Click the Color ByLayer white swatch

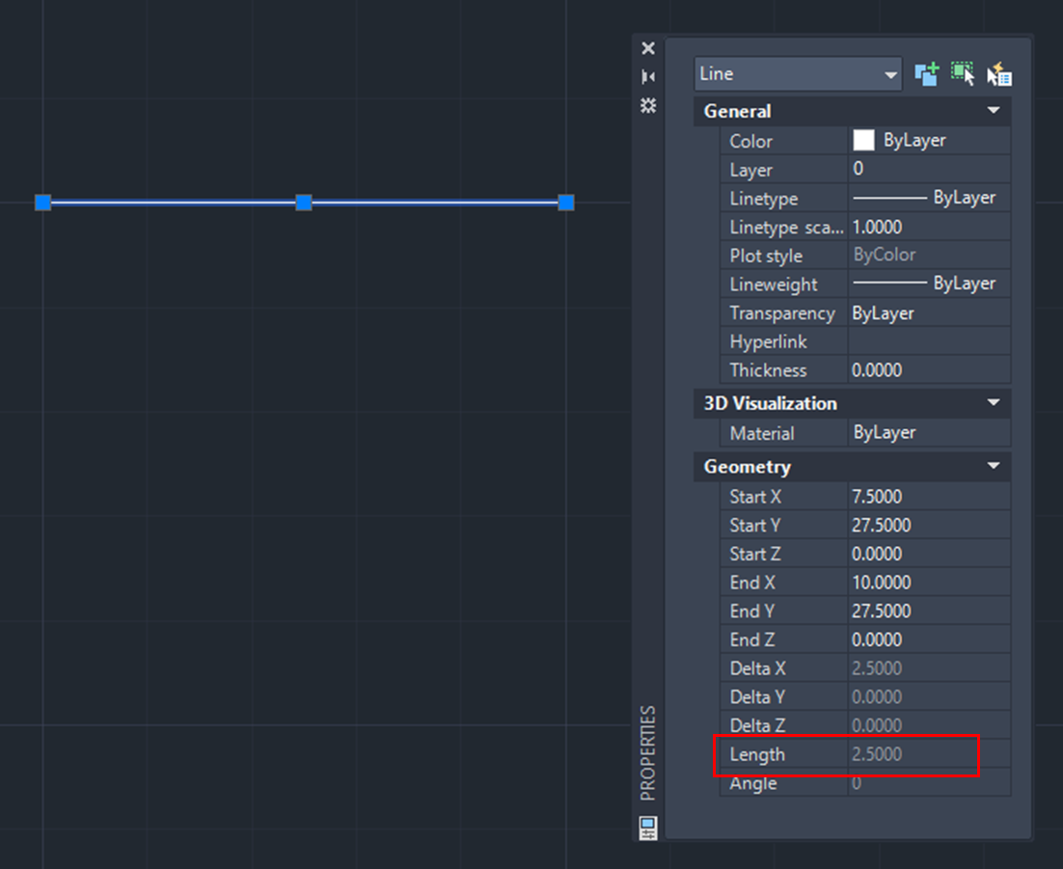click(x=863, y=140)
